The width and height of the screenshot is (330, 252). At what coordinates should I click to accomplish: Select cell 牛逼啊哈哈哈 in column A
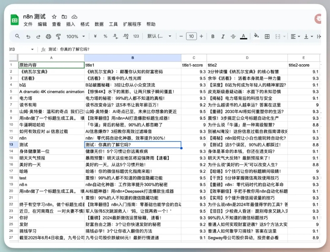pos(51,125)
